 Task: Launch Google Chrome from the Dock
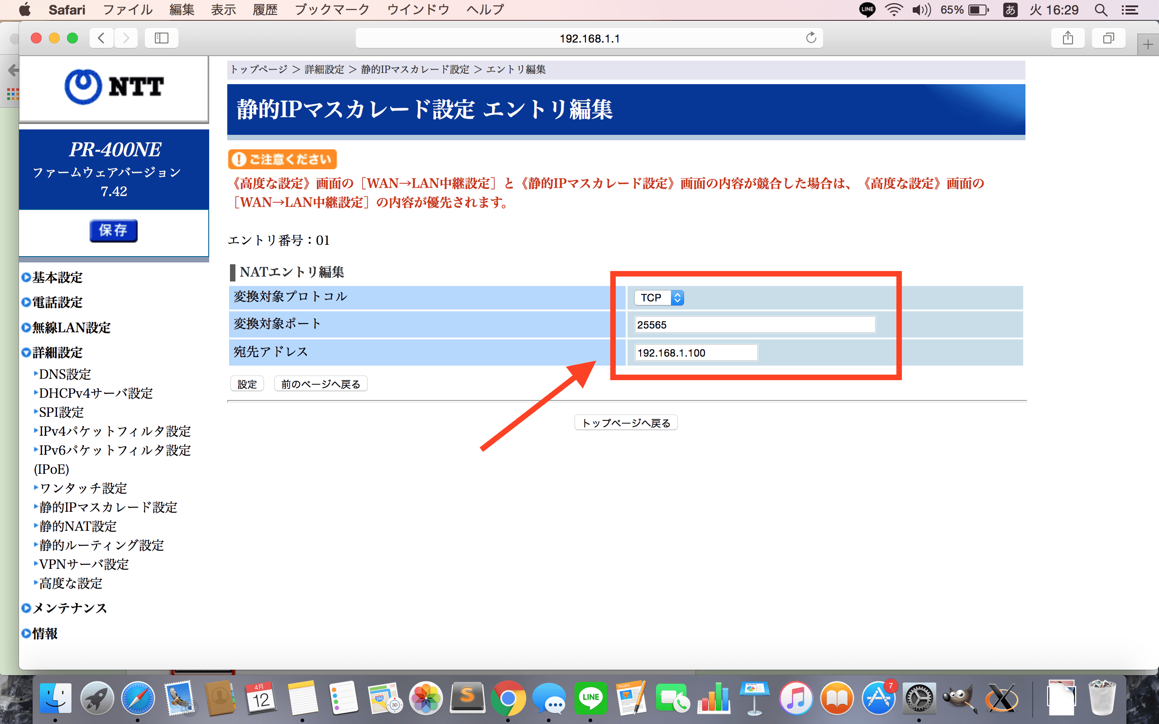tap(509, 698)
